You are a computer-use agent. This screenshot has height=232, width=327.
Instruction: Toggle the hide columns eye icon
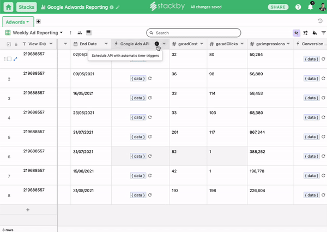tap(296, 33)
